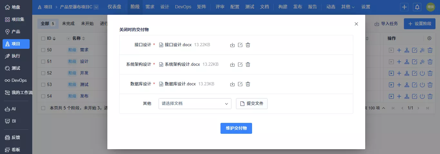Download the 接口设计.docx file
The height and width of the screenshot is (154, 440).
coord(232,45)
